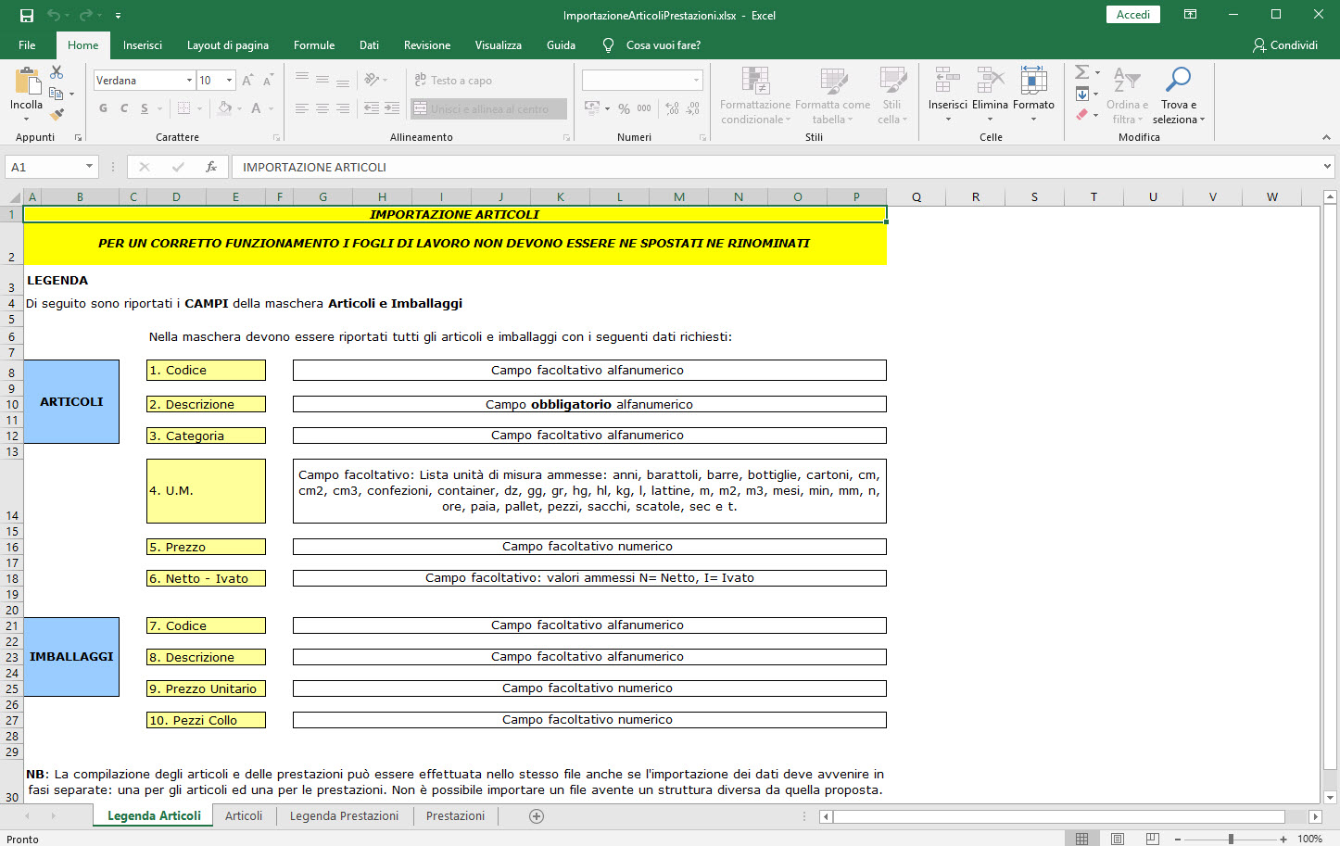Align text left in Allineamento group
Image resolution: width=1340 pixels, height=846 pixels.
302,108
